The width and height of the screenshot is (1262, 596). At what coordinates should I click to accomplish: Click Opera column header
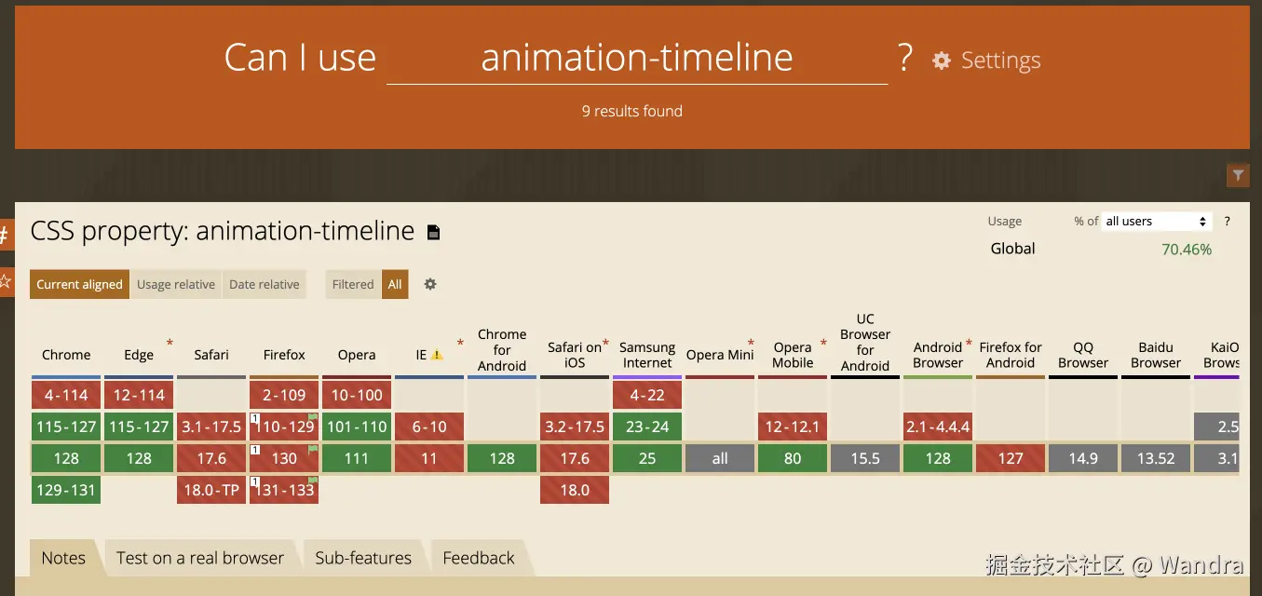tap(357, 355)
